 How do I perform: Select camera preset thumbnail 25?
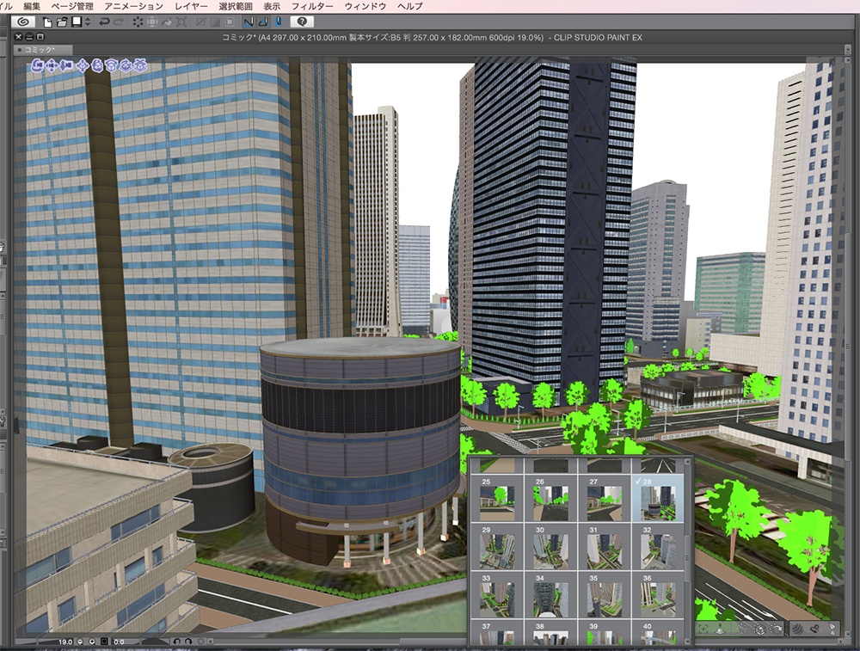coord(497,499)
